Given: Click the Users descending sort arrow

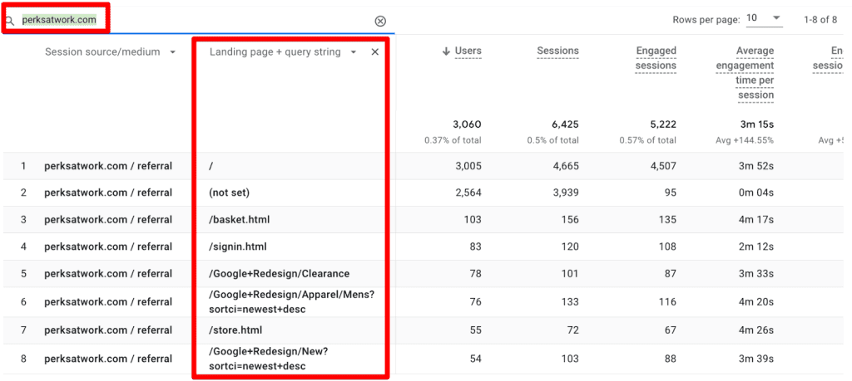Looking at the screenshot, I should click(x=446, y=51).
